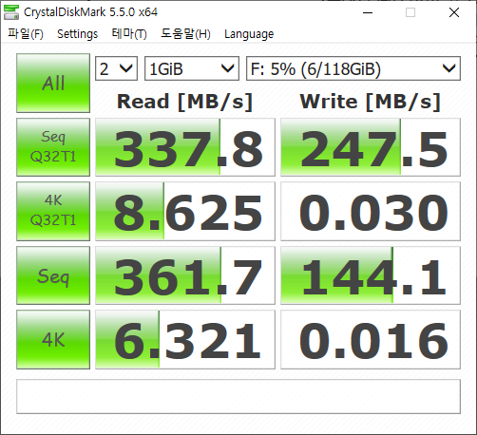Open the 파일(F) menu
This screenshot has height=435, width=477.
[26, 33]
